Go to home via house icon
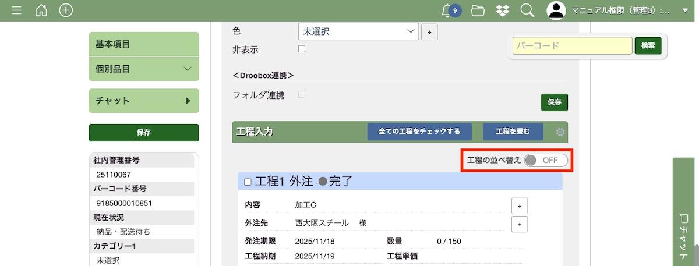The height and width of the screenshot is (266, 699). pos(41,10)
